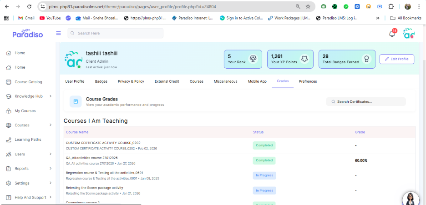Toggle the hamburger sidebar menu icon
Screen dimensions: 426x205
(x=58, y=33)
